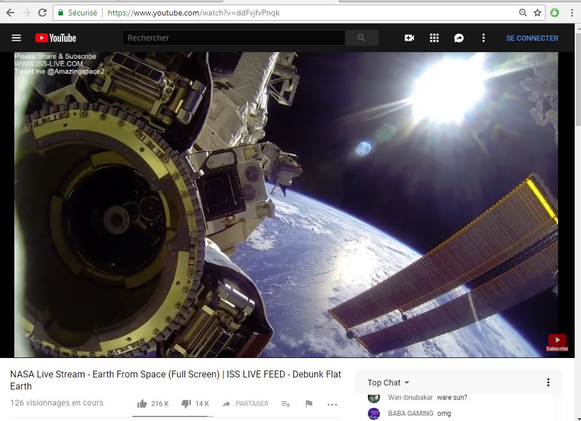Click the PARTAGER share button

246,404
